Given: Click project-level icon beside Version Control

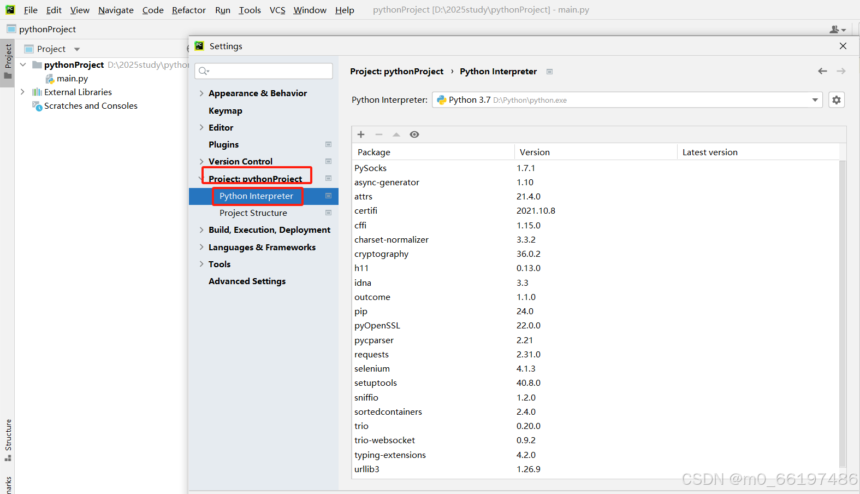Looking at the screenshot, I should click(x=329, y=161).
